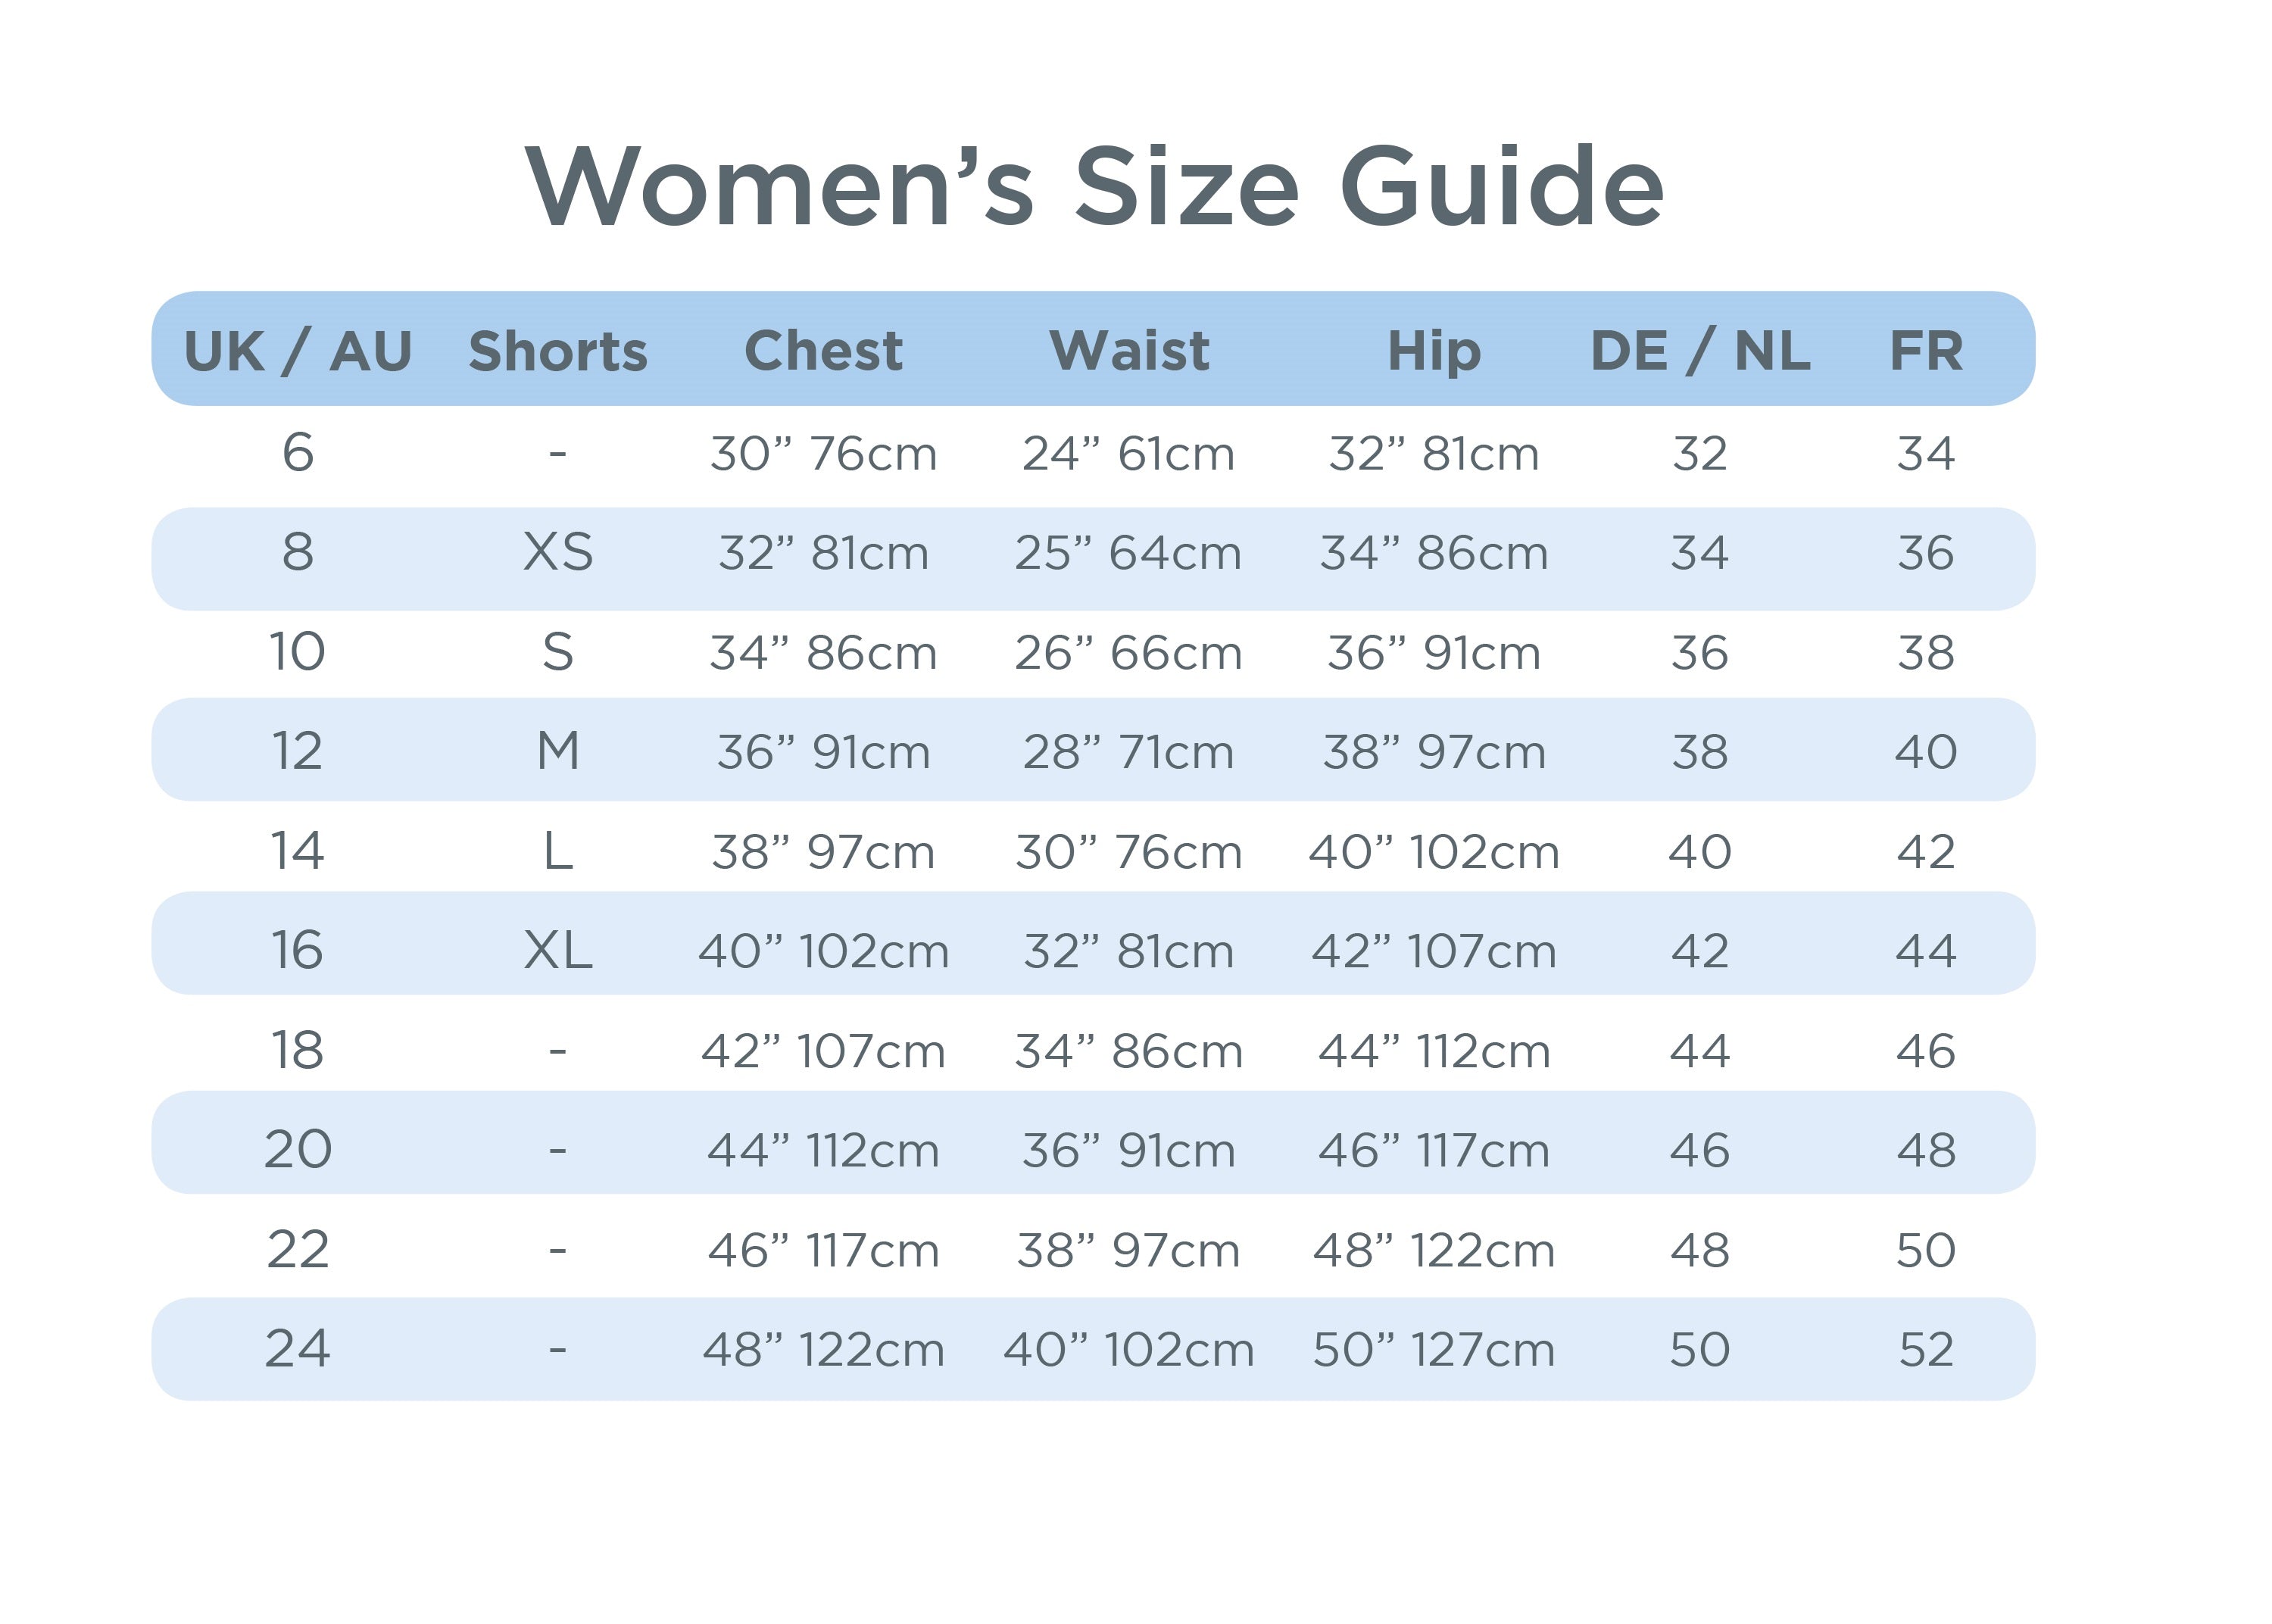
Task: Click the 44" 112cm chest measurement
Action: [x=824, y=1151]
